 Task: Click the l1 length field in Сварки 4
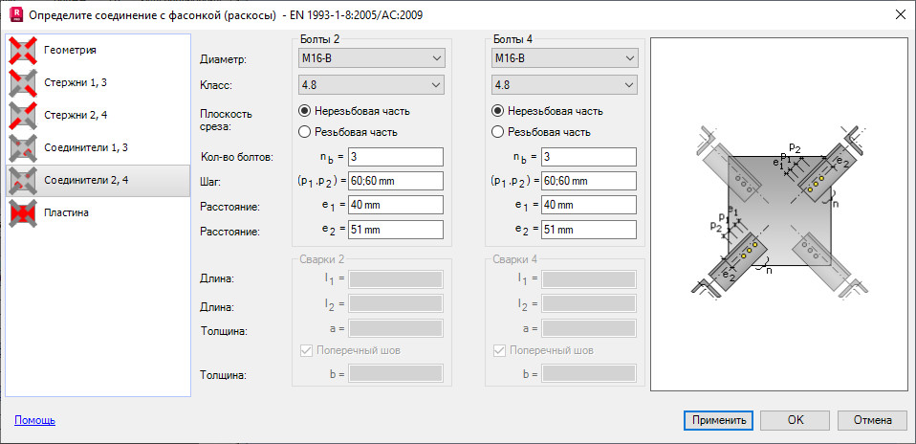[589, 279]
